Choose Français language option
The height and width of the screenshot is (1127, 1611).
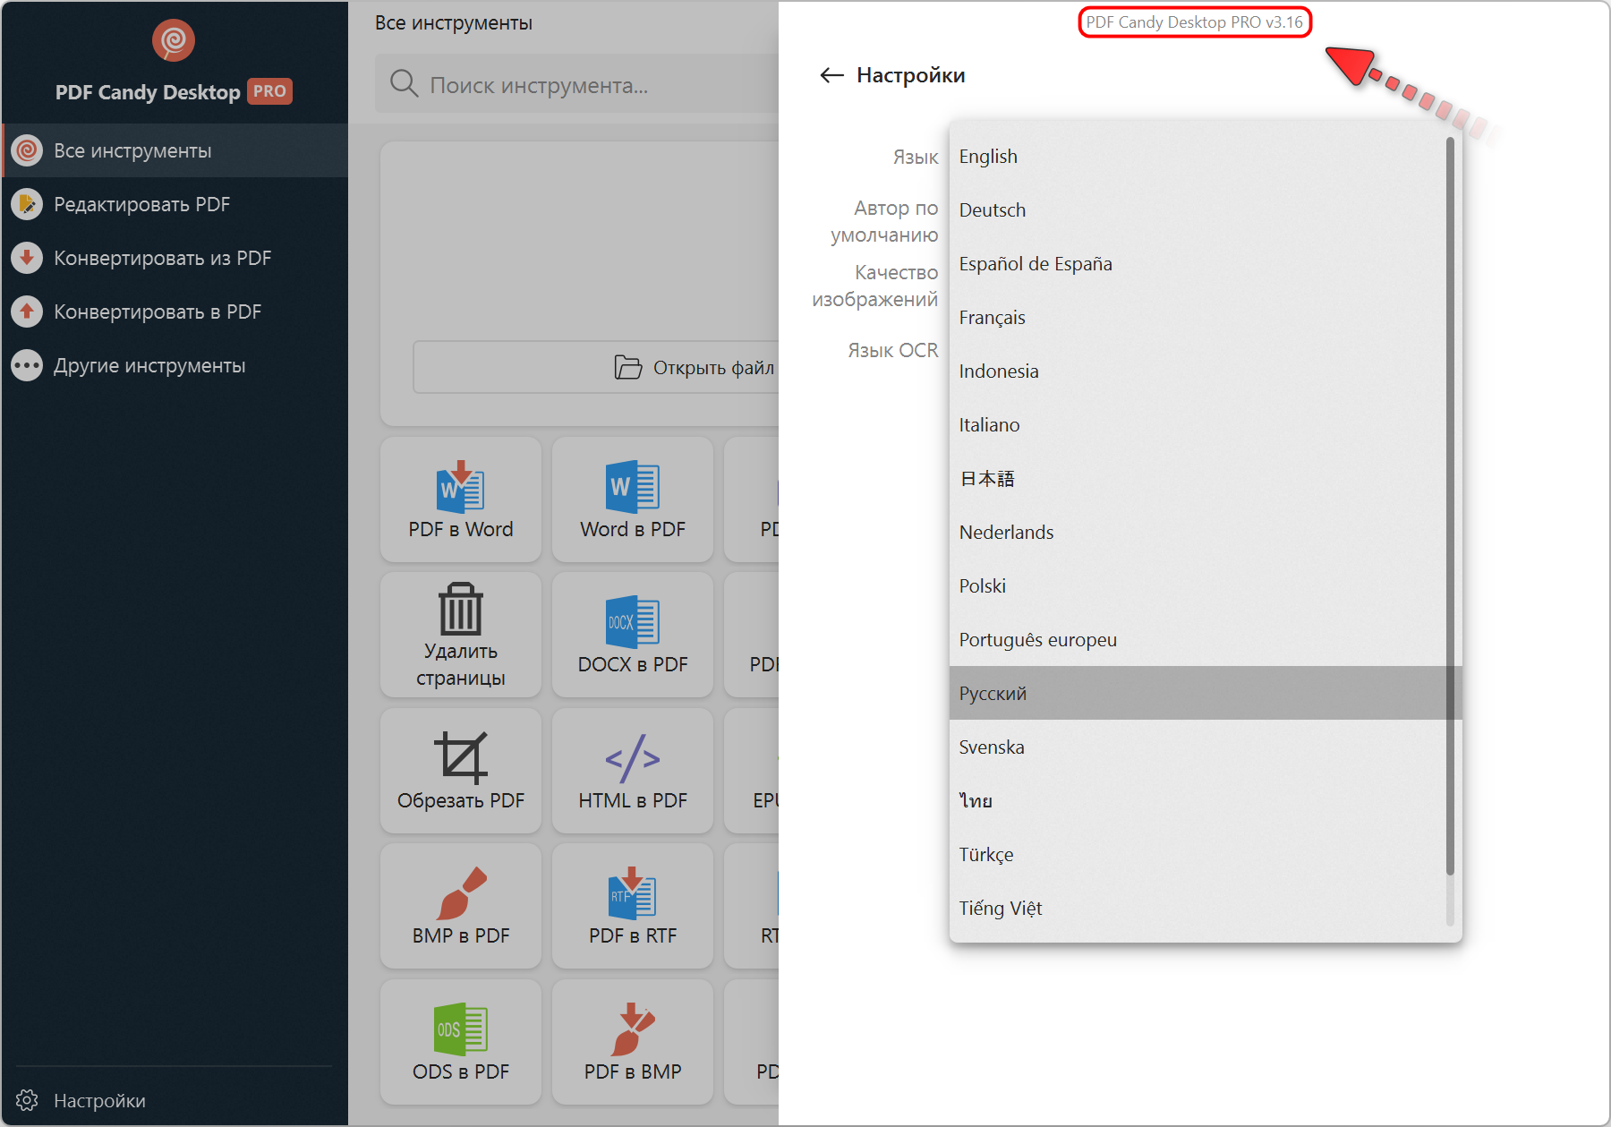(x=1198, y=317)
